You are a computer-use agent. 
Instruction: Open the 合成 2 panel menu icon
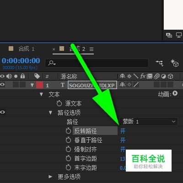click(x=91, y=49)
